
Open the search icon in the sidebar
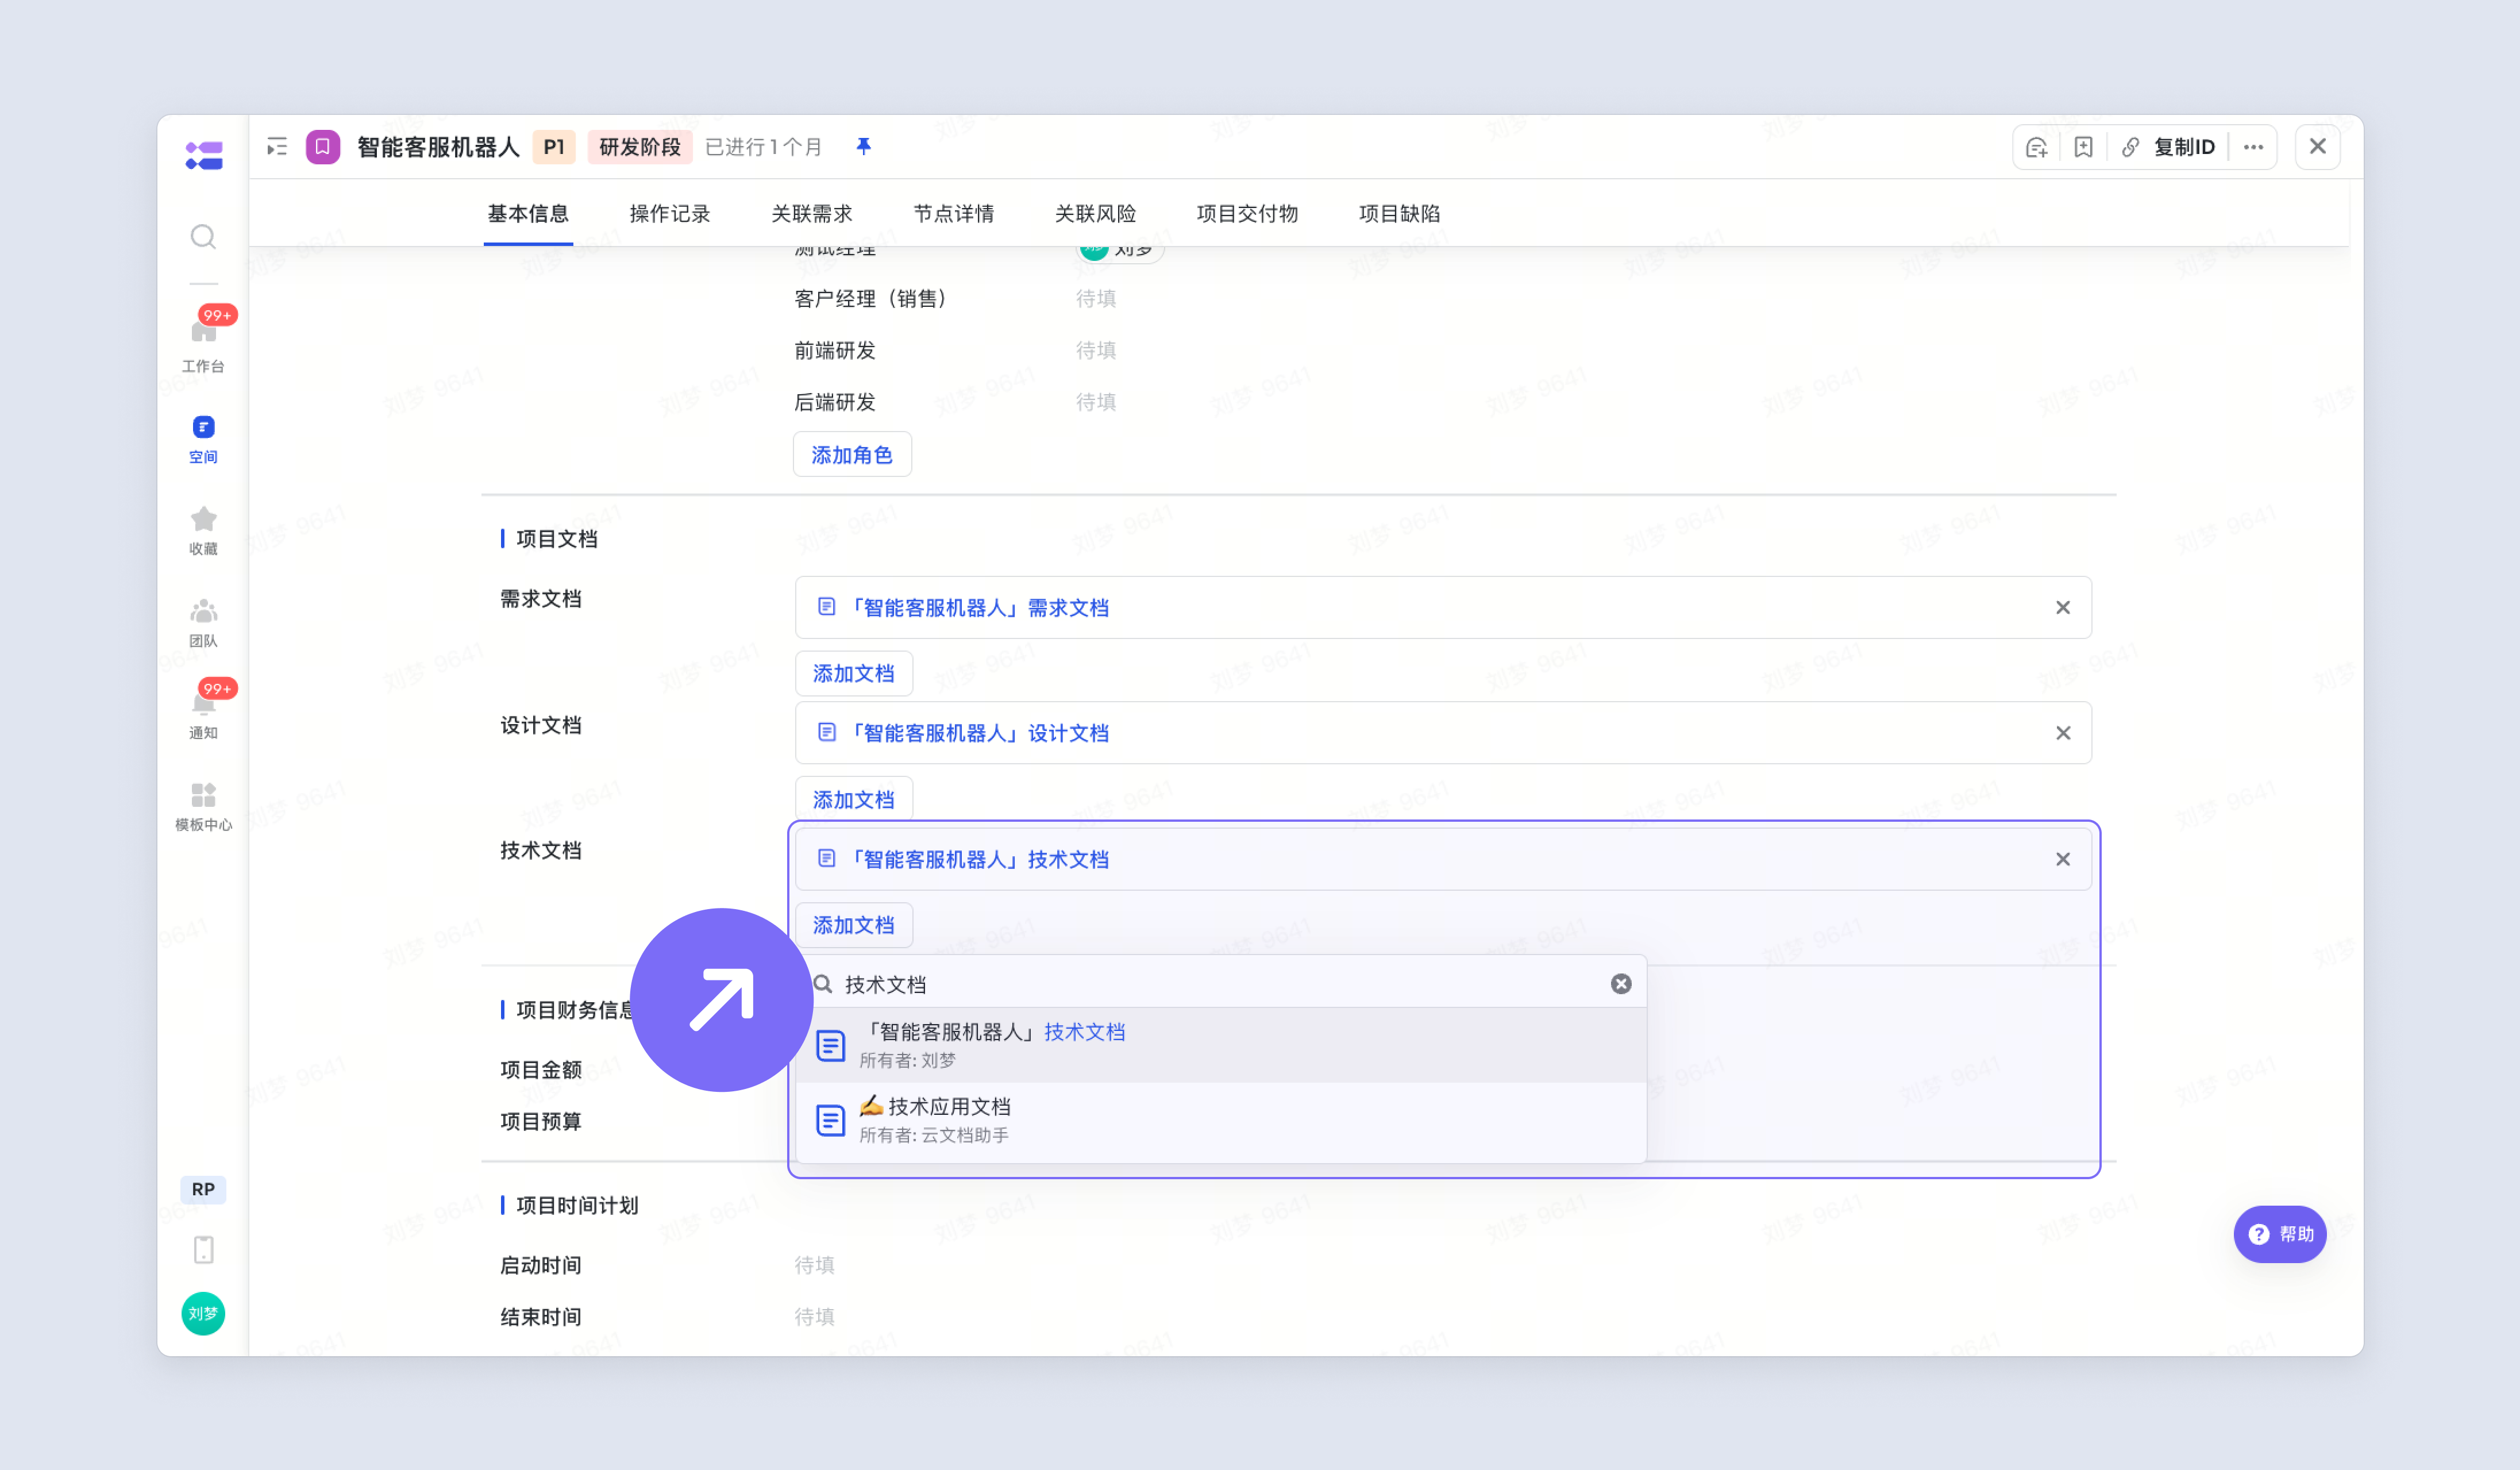click(203, 237)
